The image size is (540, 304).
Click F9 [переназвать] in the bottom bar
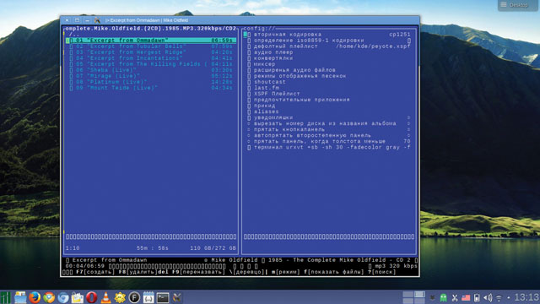pyautogui.click(x=198, y=272)
